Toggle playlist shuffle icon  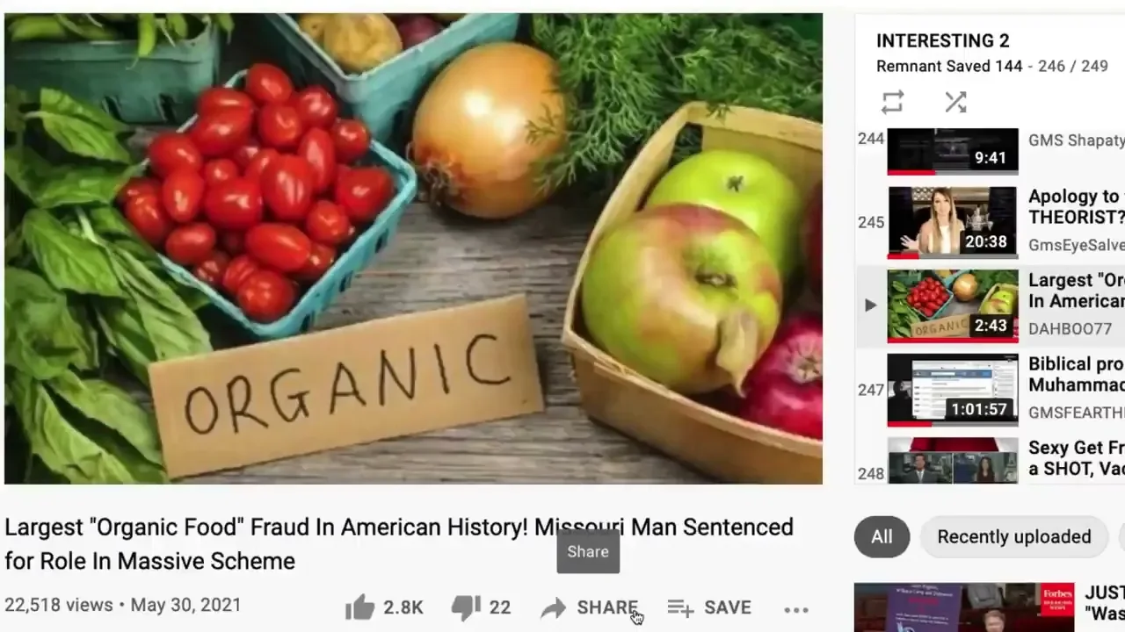click(955, 103)
